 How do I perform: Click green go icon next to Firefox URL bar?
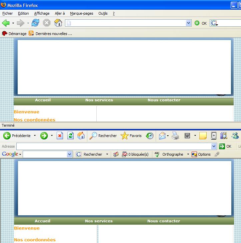(x=197, y=23)
